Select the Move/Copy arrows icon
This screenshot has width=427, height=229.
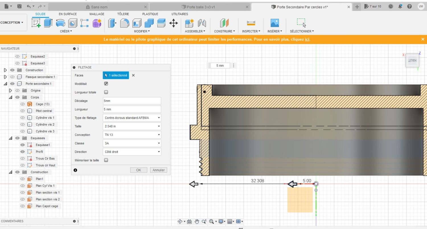(x=173, y=23)
